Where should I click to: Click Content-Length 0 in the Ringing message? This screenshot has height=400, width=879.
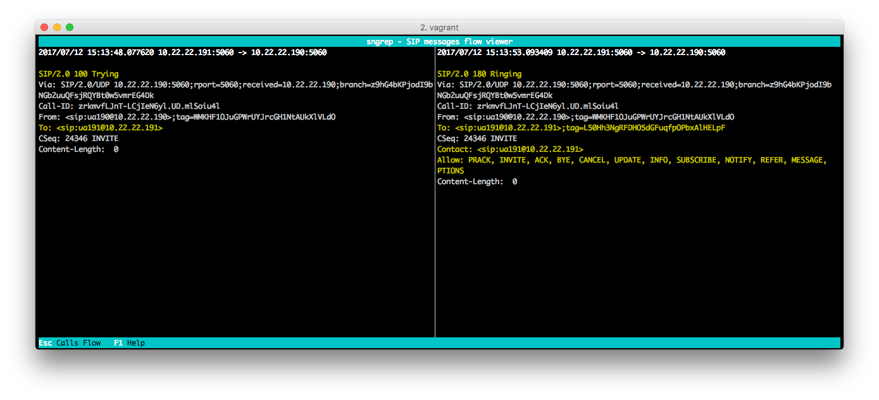tap(477, 181)
